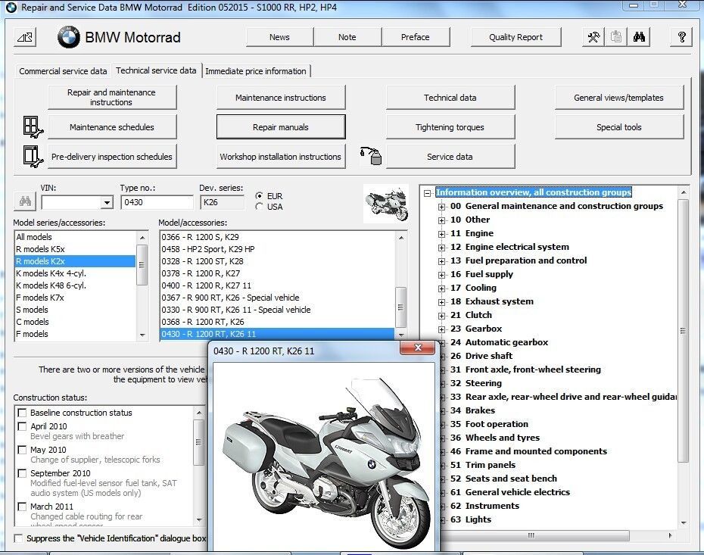Select 34 Brakes tree item

point(472,410)
